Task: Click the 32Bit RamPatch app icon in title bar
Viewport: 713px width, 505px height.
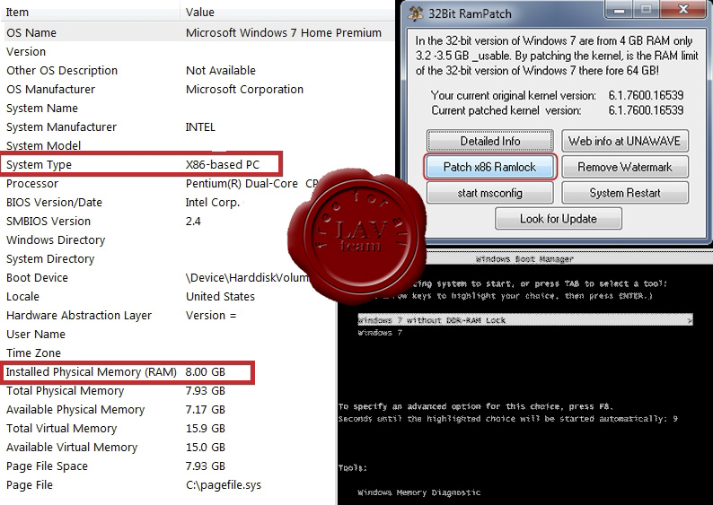Action: point(416,13)
